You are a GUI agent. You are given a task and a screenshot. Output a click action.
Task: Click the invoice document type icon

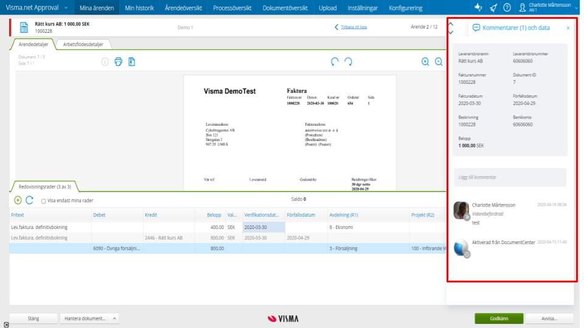24,27
